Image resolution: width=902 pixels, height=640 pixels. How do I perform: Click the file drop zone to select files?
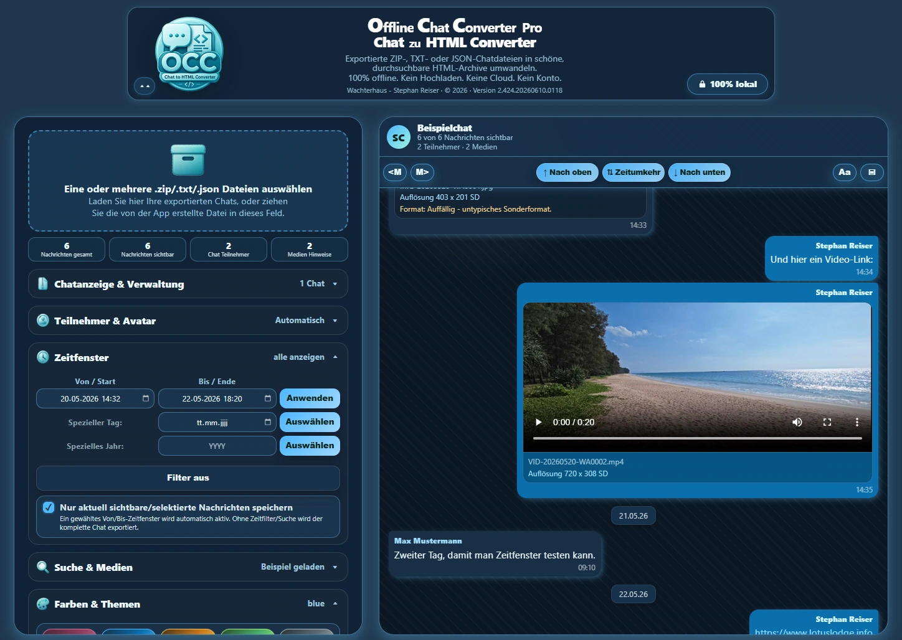pyautogui.click(x=188, y=181)
